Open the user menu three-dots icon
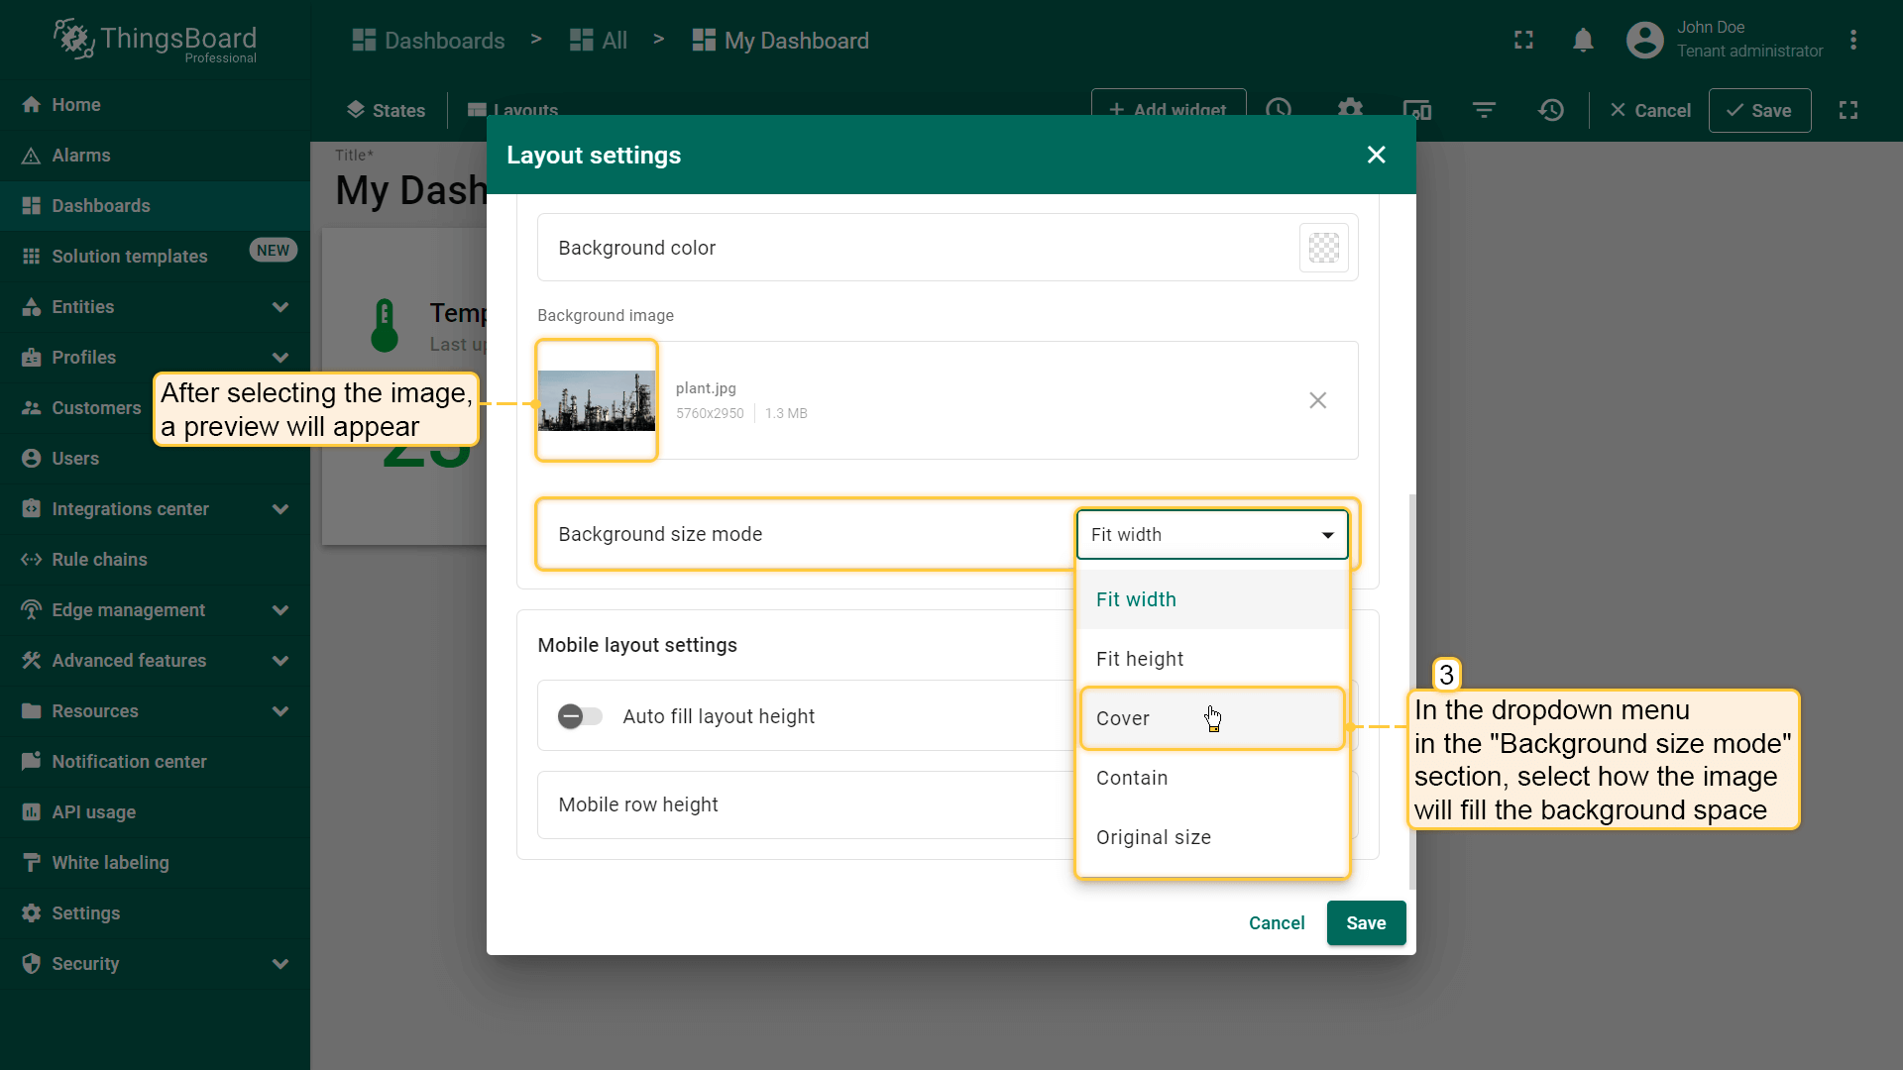1903x1070 pixels. click(x=1853, y=41)
